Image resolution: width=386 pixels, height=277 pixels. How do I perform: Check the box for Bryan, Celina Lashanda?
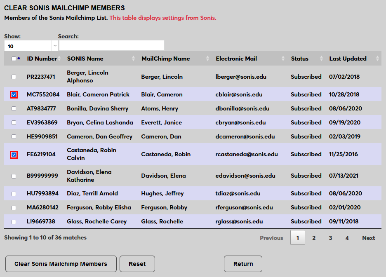(x=14, y=122)
